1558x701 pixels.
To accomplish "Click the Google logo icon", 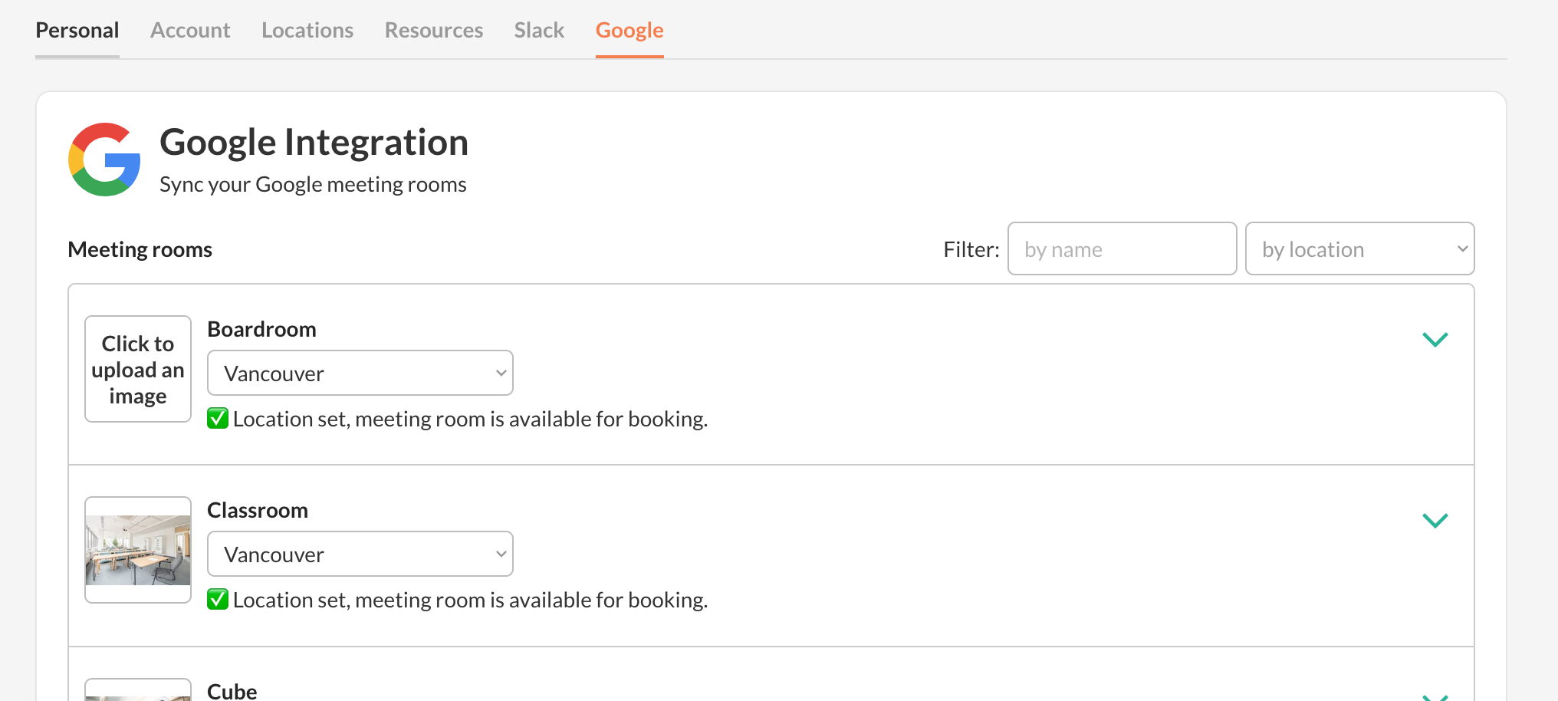I will click(x=104, y=160).
